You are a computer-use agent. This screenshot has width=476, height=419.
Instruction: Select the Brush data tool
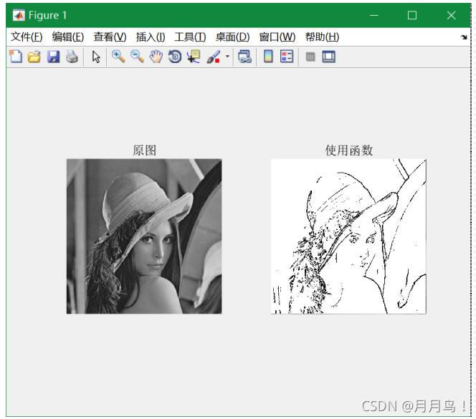click(214, 57)
